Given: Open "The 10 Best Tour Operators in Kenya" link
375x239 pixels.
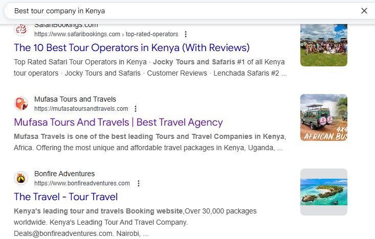Looking at the screenshot, I should tap(131, 48).
